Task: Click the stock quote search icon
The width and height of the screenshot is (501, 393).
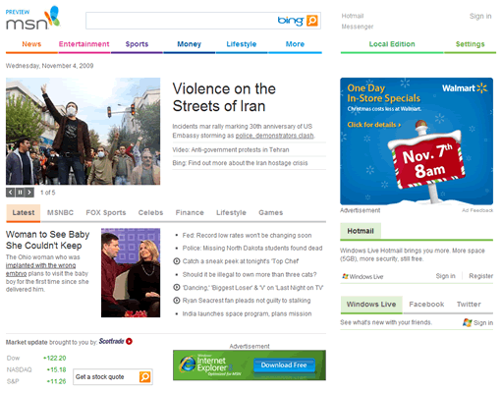Action: click(144, 376)
